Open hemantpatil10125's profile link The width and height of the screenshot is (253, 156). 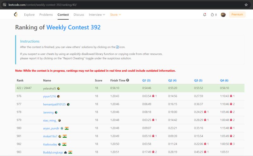point(54,105)
